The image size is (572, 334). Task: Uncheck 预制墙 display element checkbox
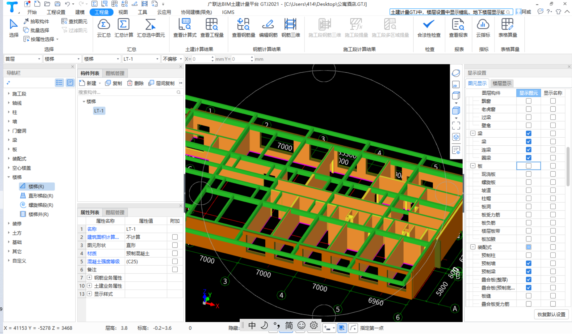[528, 263]
